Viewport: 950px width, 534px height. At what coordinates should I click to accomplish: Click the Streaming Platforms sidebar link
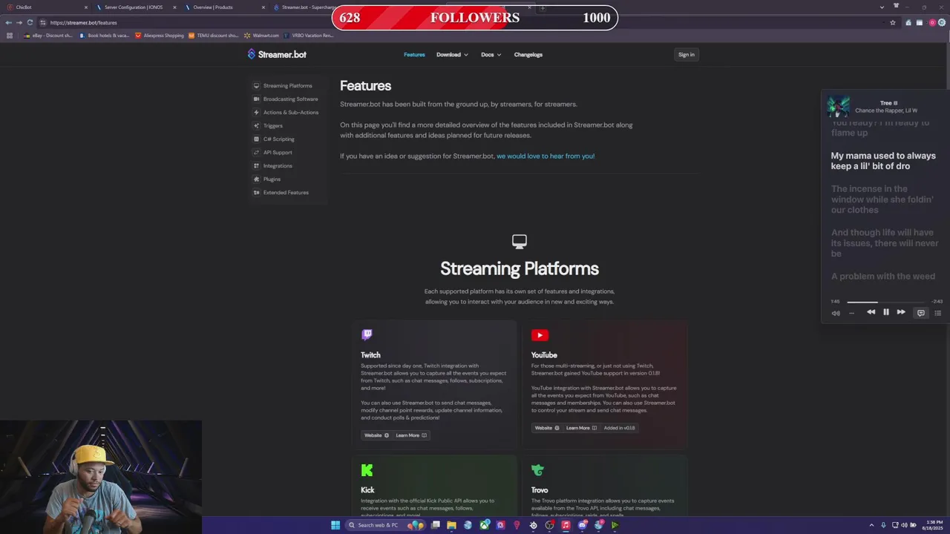pyautogui.click(x=287, y=85)
